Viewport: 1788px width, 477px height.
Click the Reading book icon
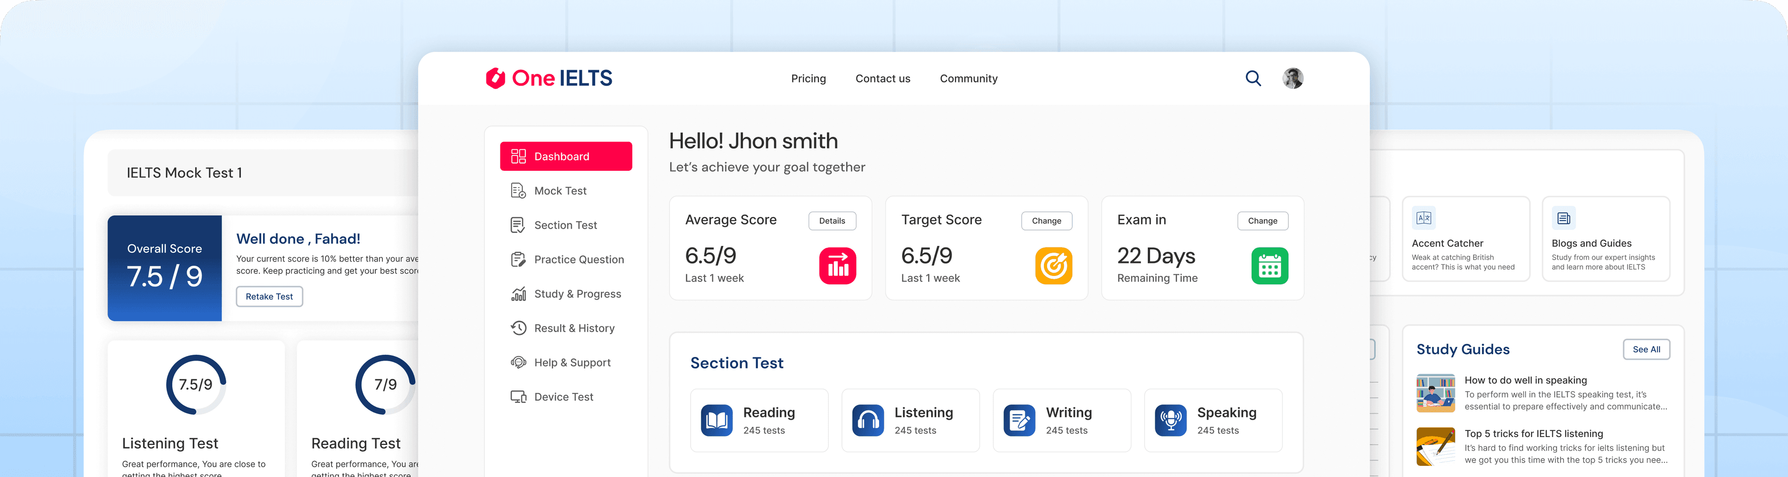(x=716, y=420)
